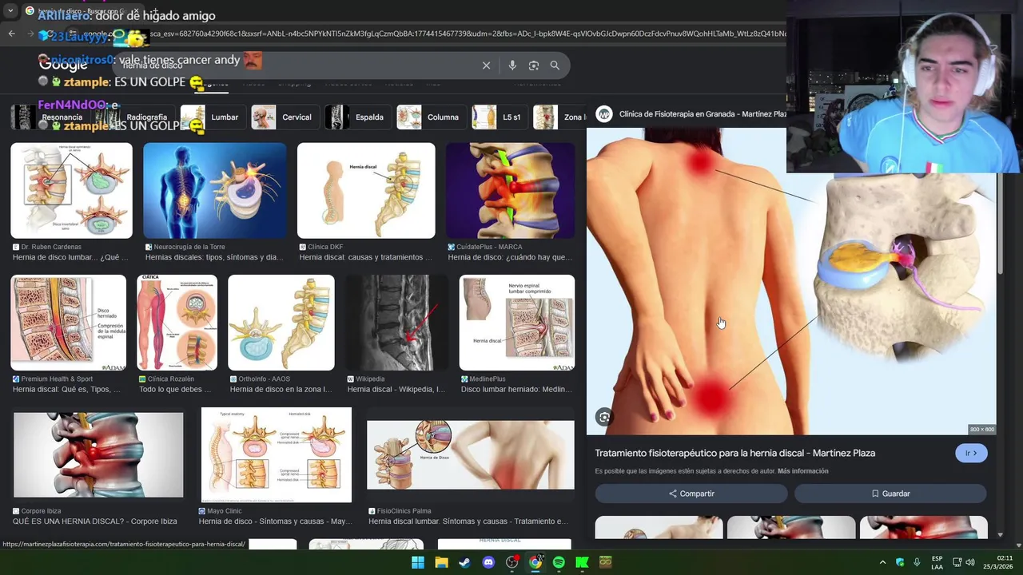Screen dimensions: 1023x575
Task: Open OrthoInfo AAOS vertebra image
Action: (281, 323)
